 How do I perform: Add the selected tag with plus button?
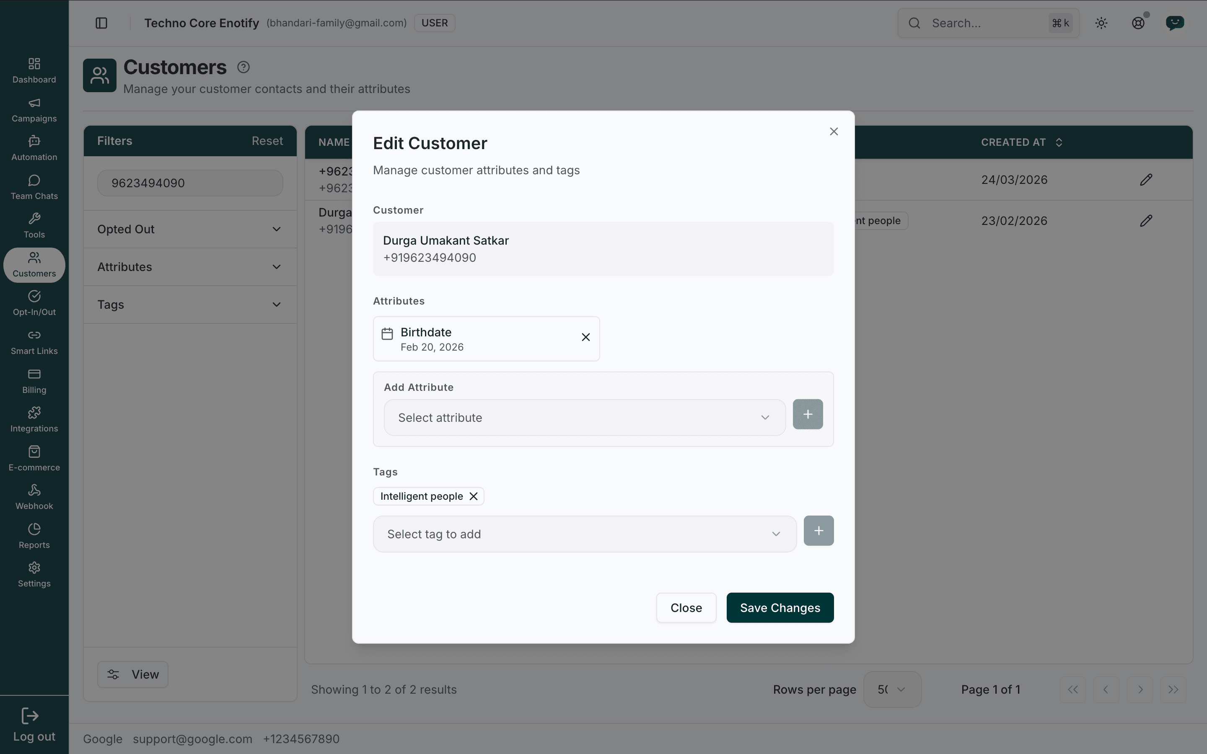point(818,531)
